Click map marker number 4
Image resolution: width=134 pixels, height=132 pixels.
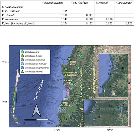point(72,84)
